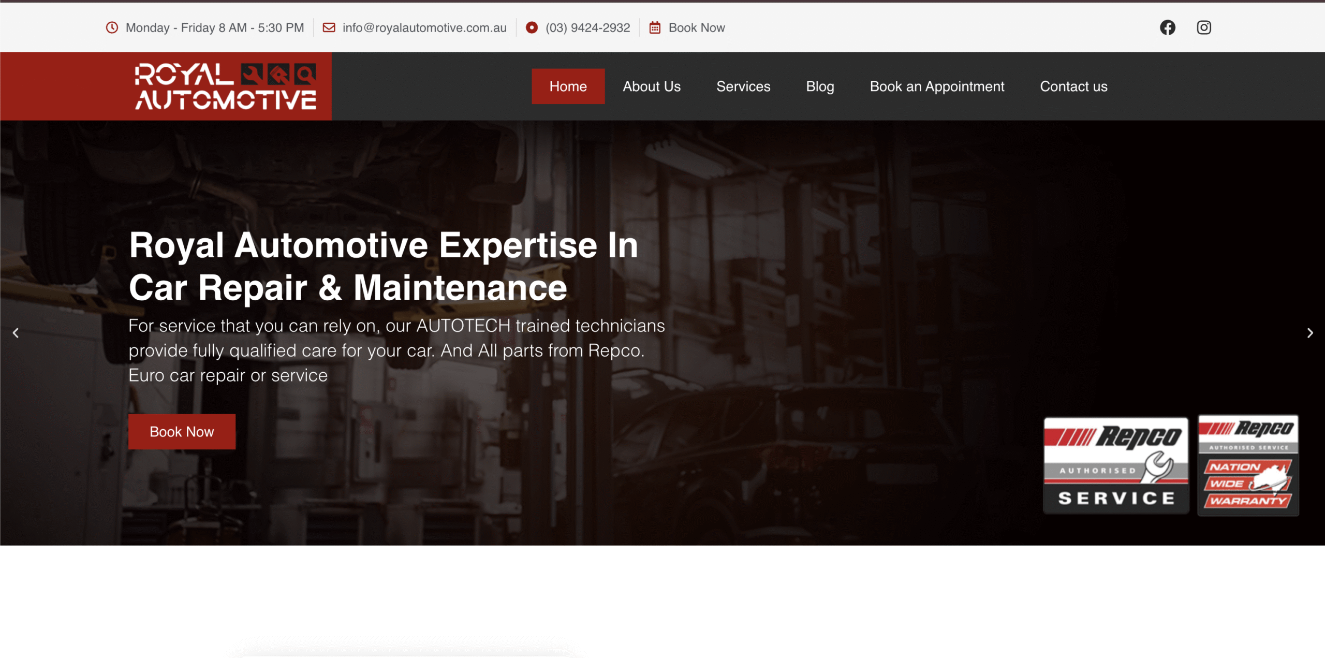Click the Royal Automotive logo
This screenshot has height=658, width=1325.
point(226,86)
